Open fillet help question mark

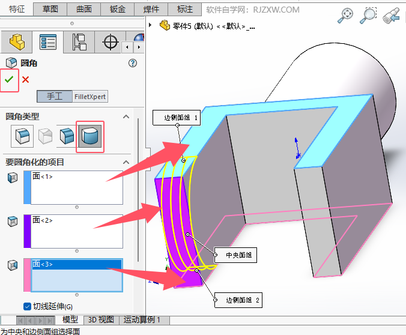click(x=133, y=63)
